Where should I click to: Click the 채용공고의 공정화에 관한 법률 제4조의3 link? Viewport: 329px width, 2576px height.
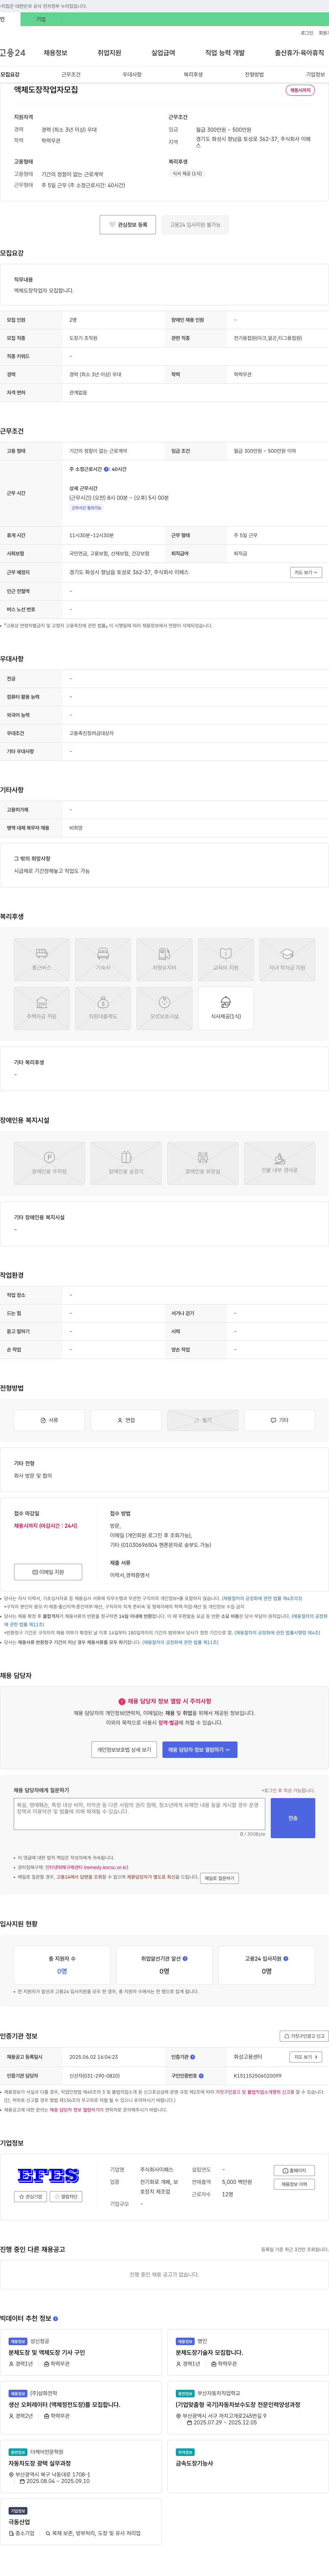pos(262,1599)
